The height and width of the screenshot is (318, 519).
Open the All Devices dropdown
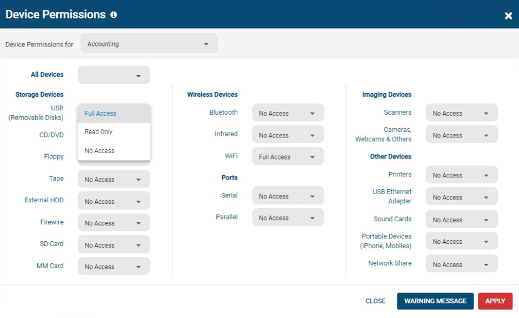click(114, 75)
